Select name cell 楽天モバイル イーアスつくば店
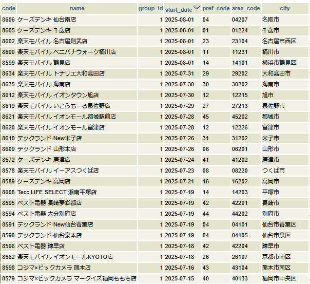This screenshot has height=284, width=310. tap(77, 171)
